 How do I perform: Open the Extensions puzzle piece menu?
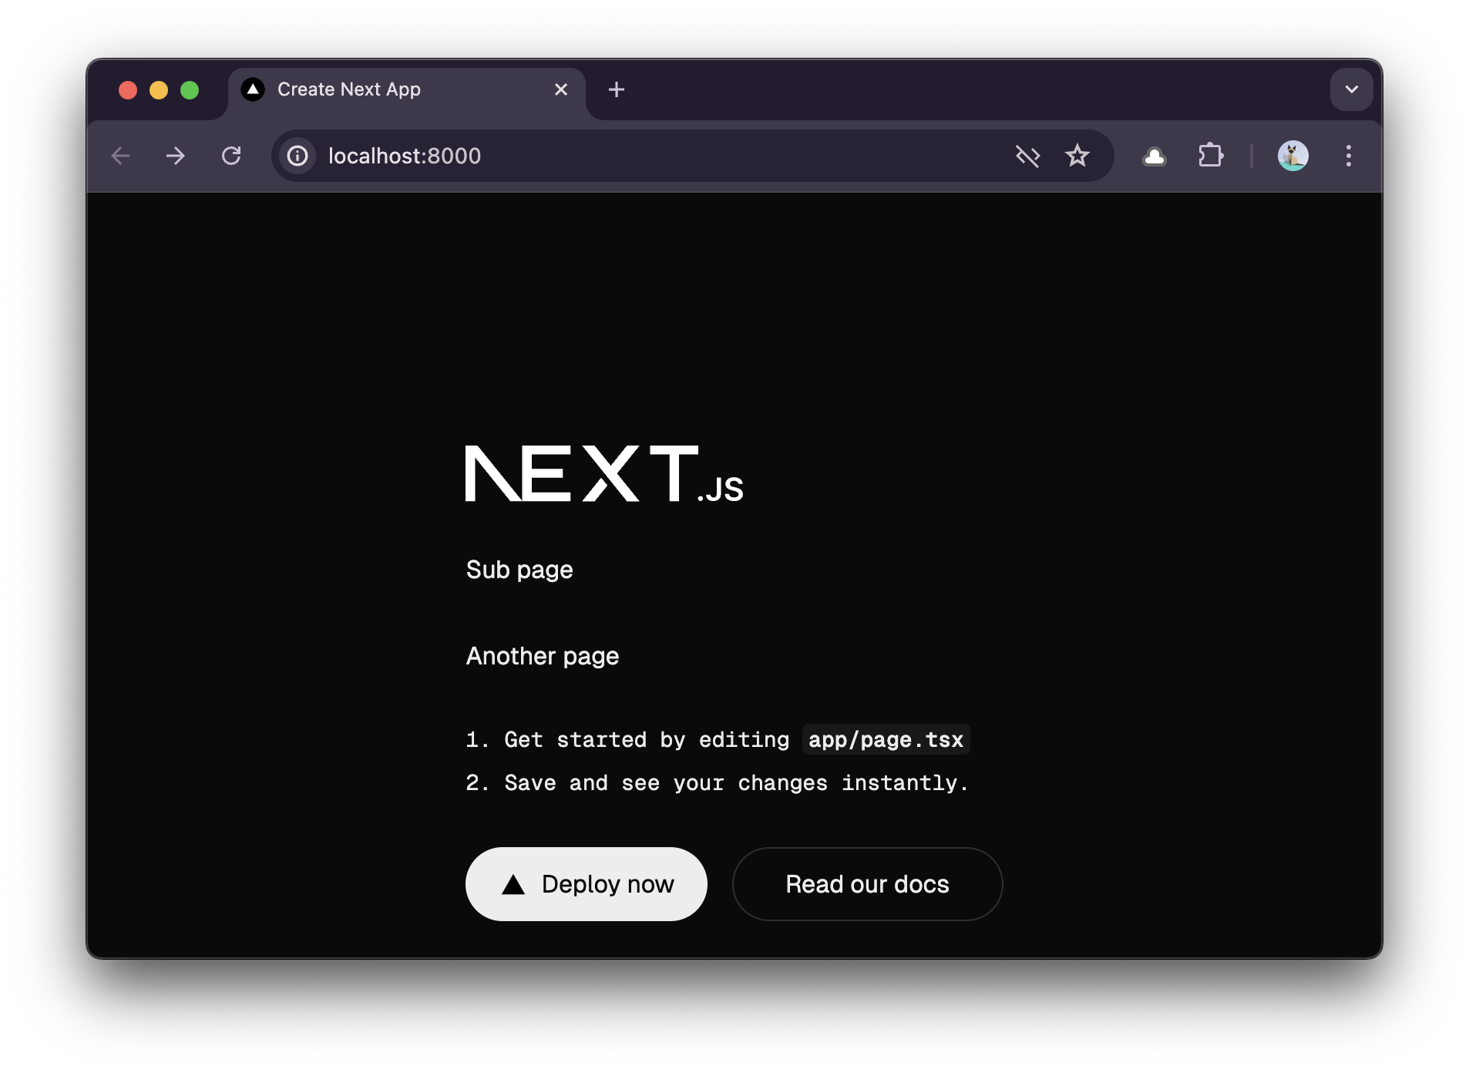pos(1210,156)
